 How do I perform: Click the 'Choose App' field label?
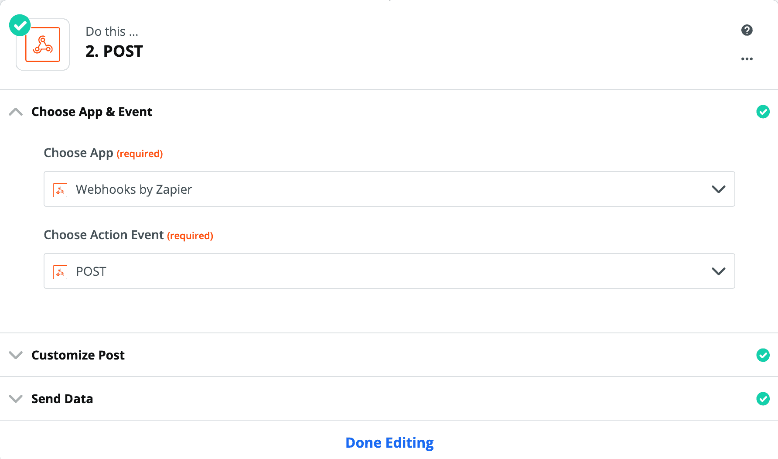pyautogui.click(x=78, y=153)
